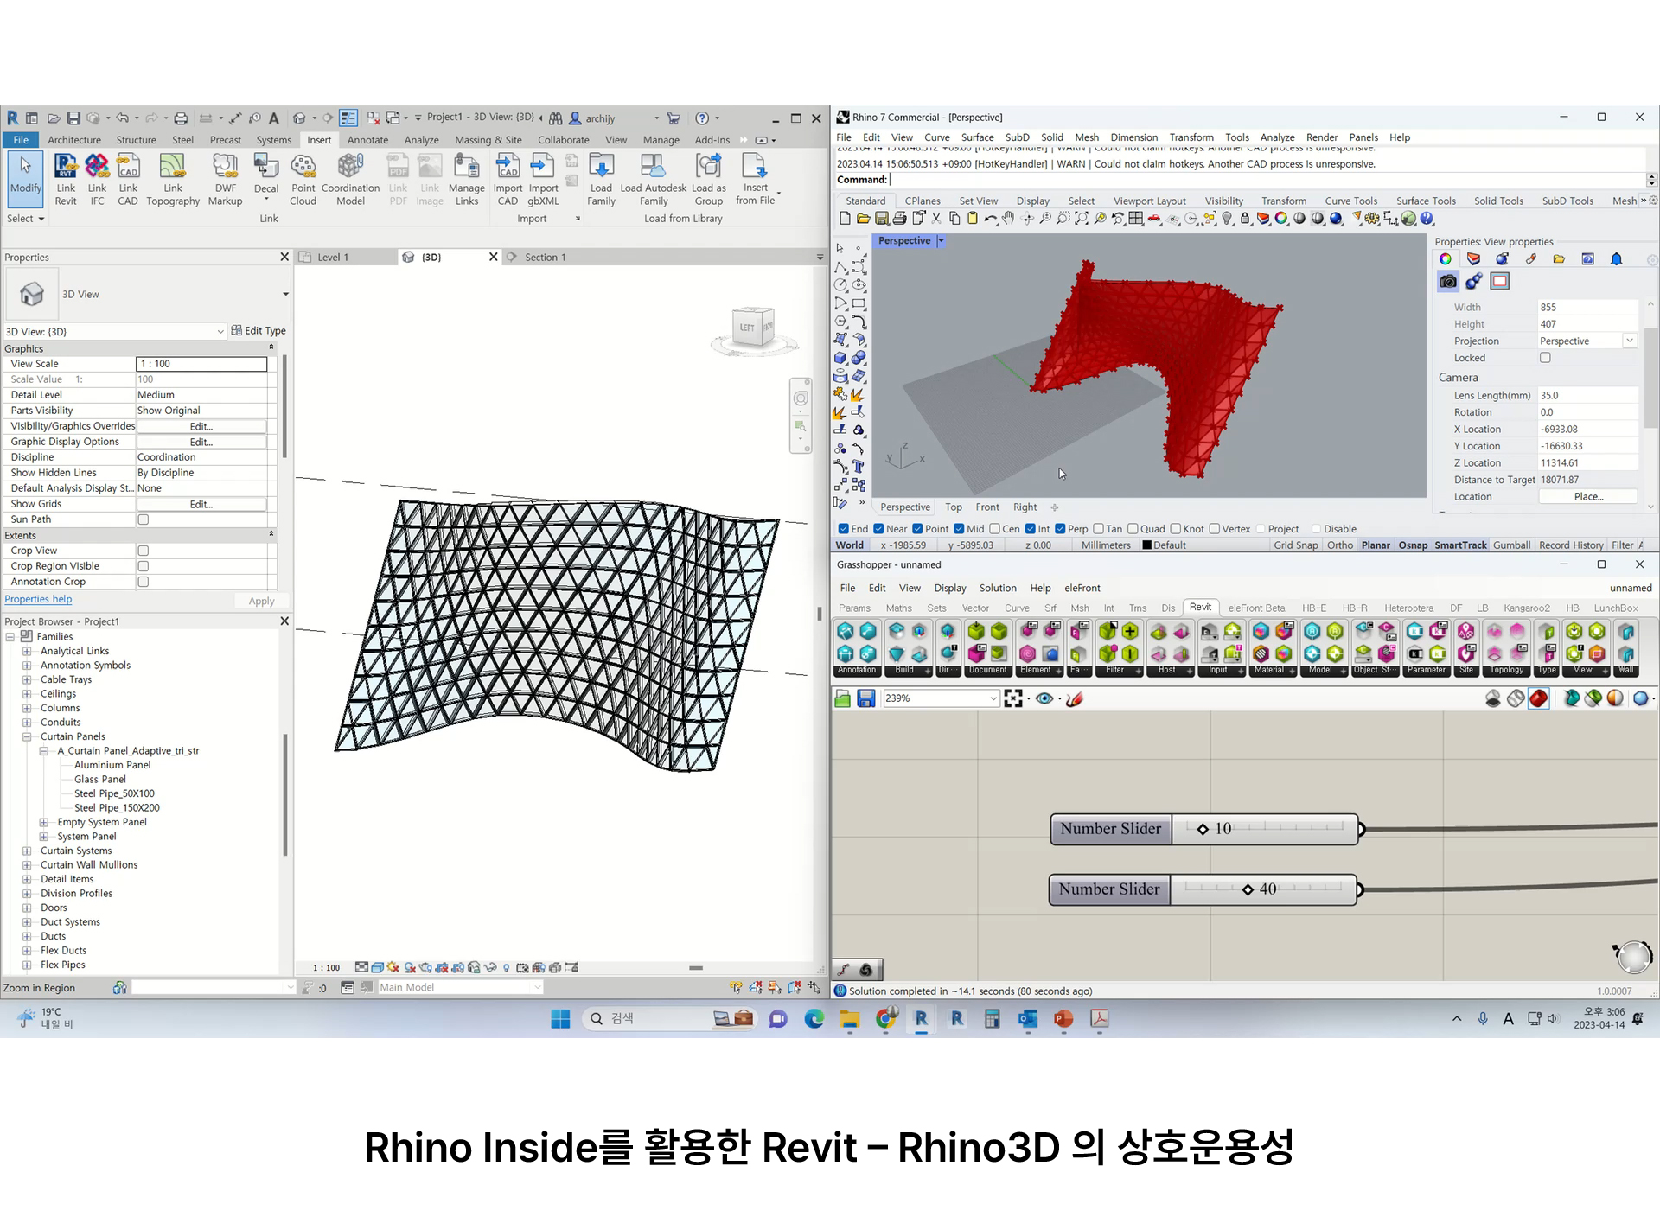Image resolution: width=1660 pixels, height=1217 pixels.
Task: Click Import gbXML icon
Action: pyautogui.click(x=543, y=180)
